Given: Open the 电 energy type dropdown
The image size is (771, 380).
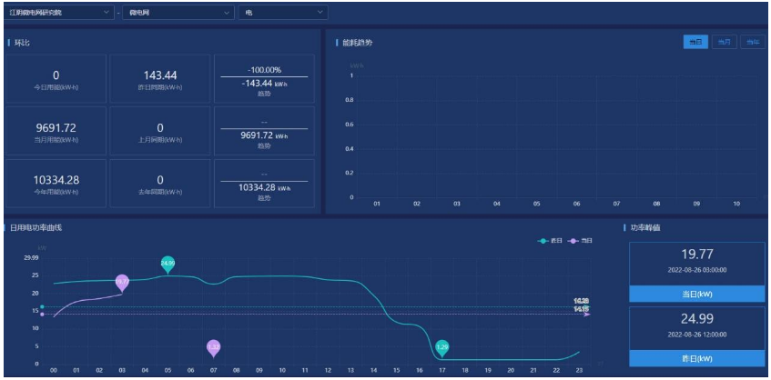Looking at the screenshot, I should pyautogui.click(x=282, y=13).
